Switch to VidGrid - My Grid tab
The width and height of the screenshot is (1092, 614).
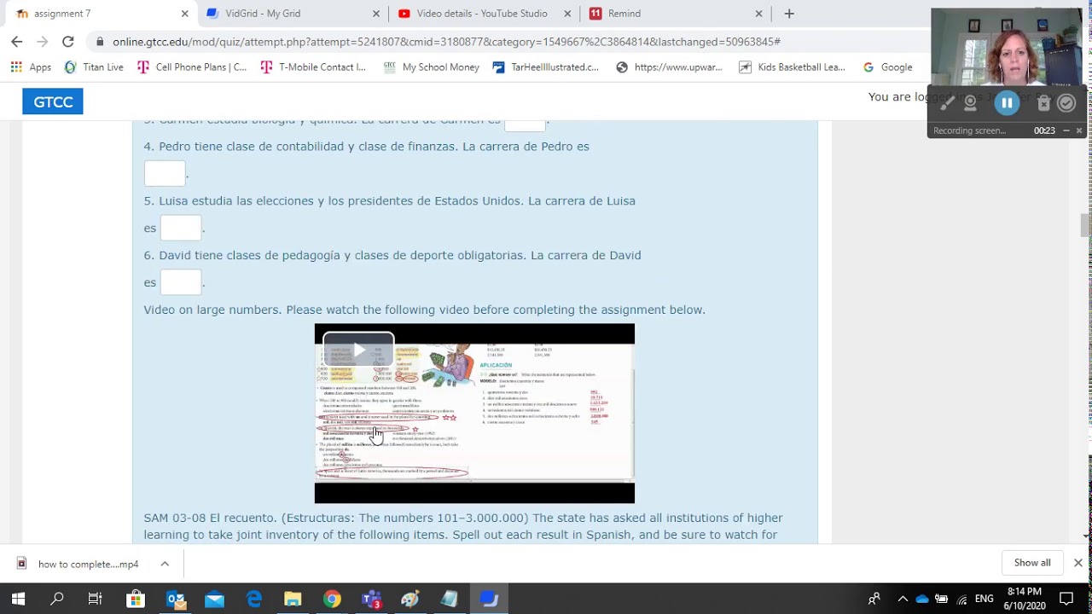[292, 14]
